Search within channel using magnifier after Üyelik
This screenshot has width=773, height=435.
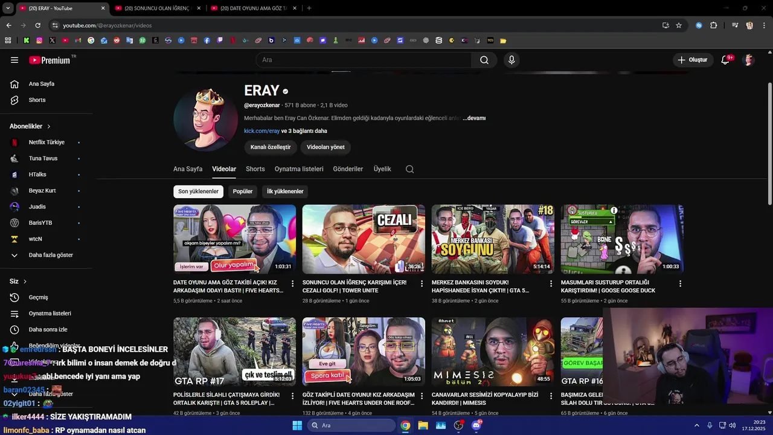pos(409,169)
